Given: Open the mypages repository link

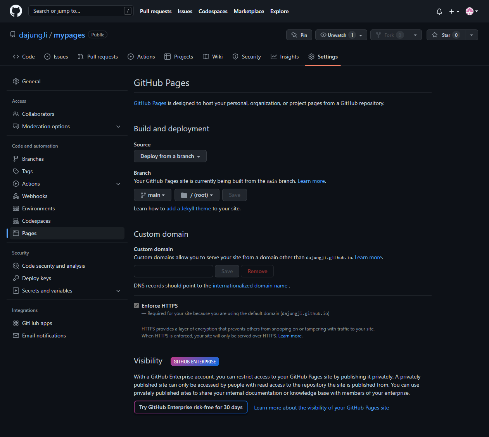Looking at the screenshot, I should point(69,35).
